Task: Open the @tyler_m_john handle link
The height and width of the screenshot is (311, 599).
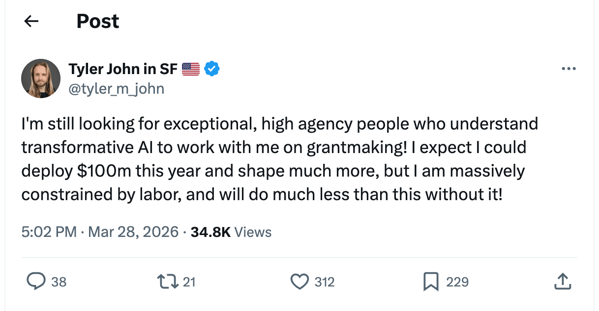Action: (116, 89)
